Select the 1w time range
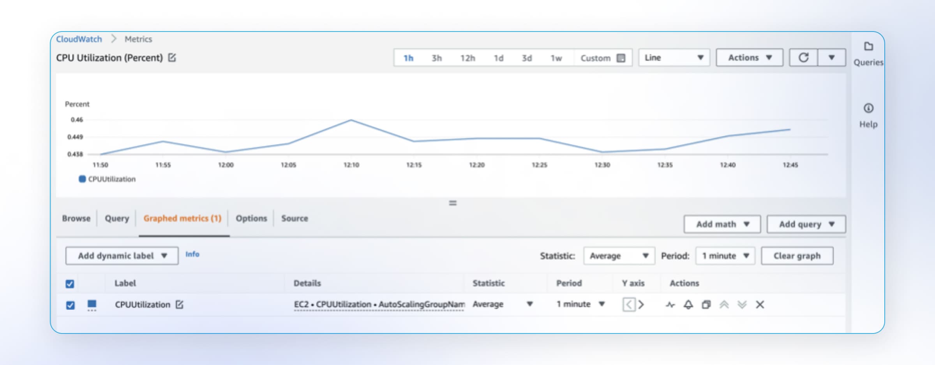 click(x=556, y=58)
